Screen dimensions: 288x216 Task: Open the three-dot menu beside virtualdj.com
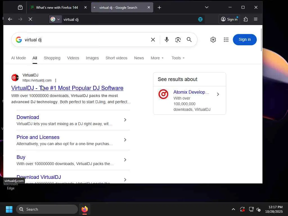point(56,80)
